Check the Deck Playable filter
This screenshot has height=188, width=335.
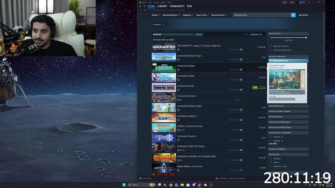pyautogui.click(x=271, y=141)
